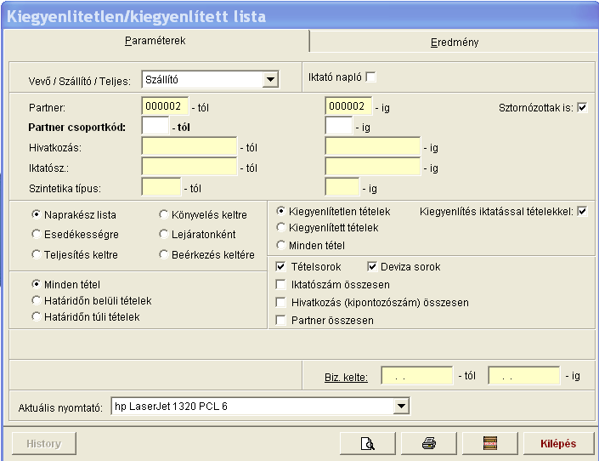Image resolution: width=599 pixels, height=461 pixels.
Task: Focus the Biz. kelte -ig date field
Action: 524,376
